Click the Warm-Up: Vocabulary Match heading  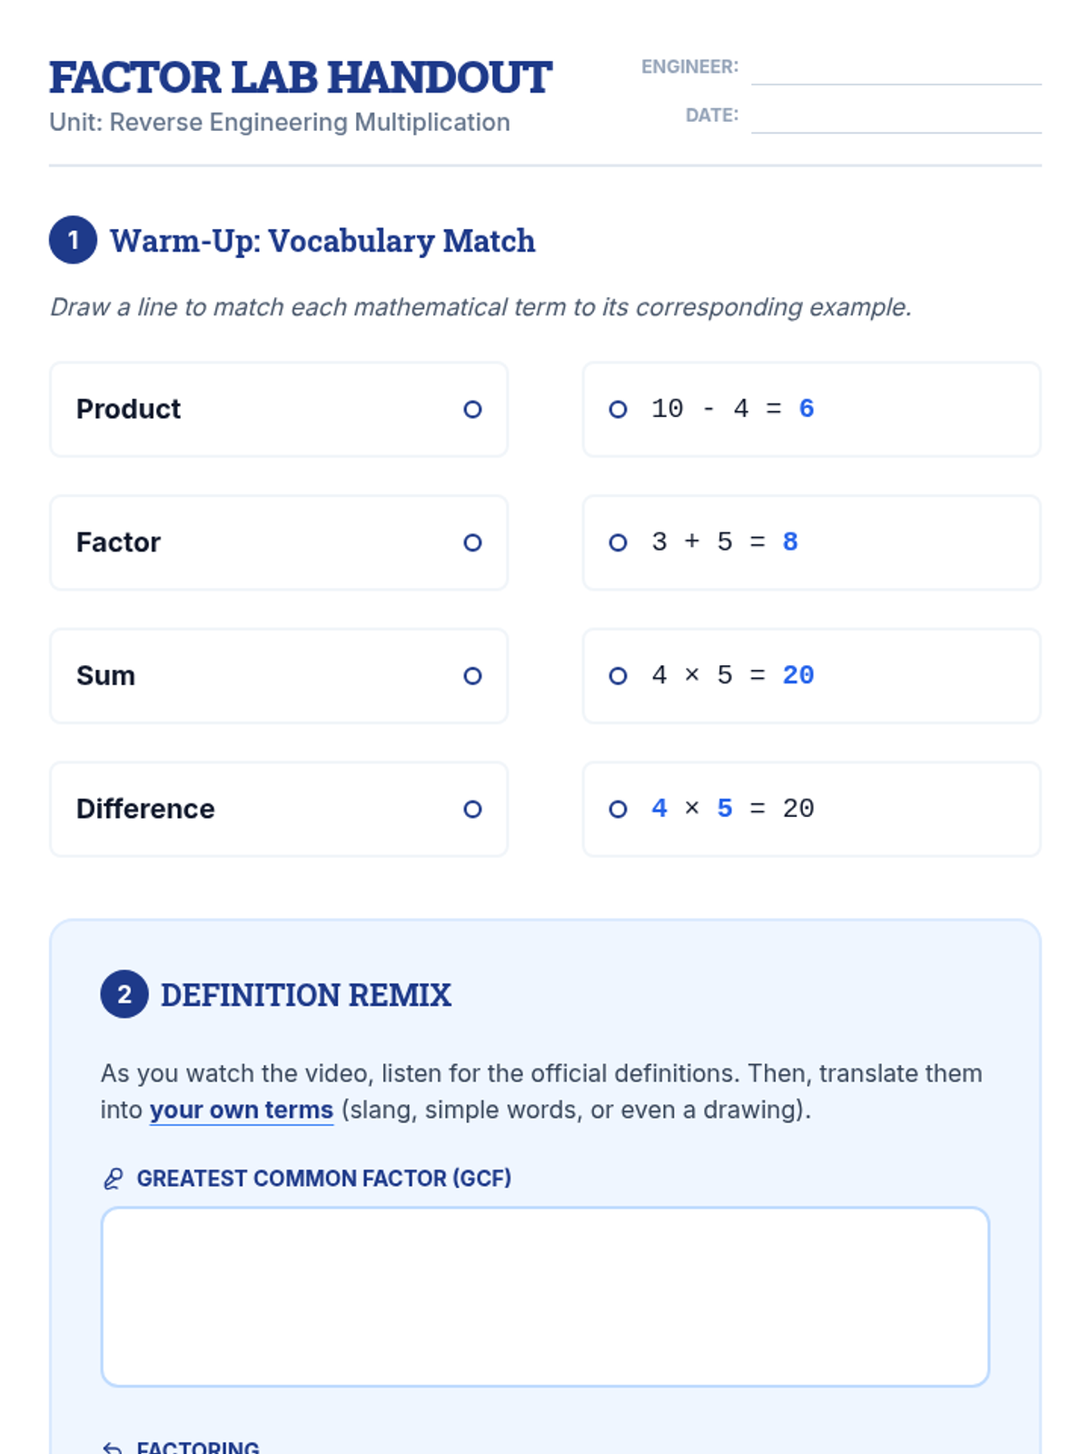(x=322, y=241)
